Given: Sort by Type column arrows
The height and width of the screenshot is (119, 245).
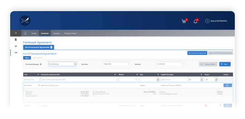Looking at the screenshot, I should pos(158,75).
